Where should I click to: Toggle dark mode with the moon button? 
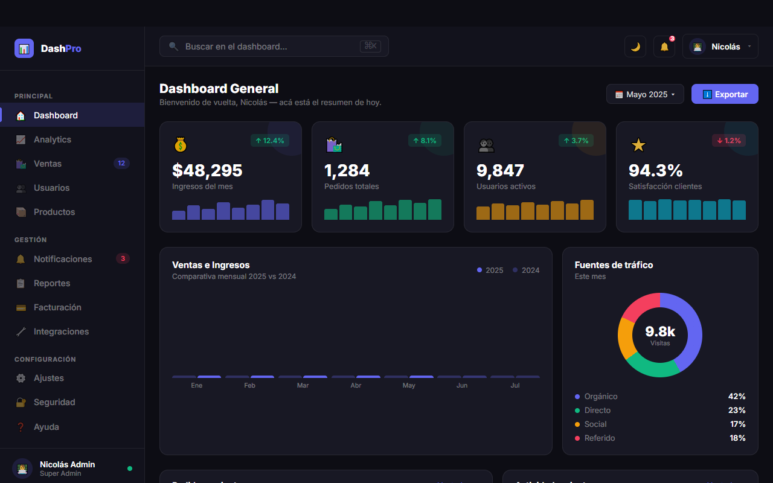coord(635,46)
